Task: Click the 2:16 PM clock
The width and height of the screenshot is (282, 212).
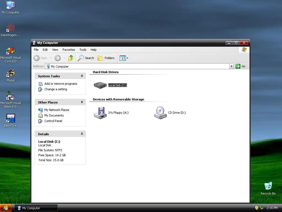Action: (272, 208)
